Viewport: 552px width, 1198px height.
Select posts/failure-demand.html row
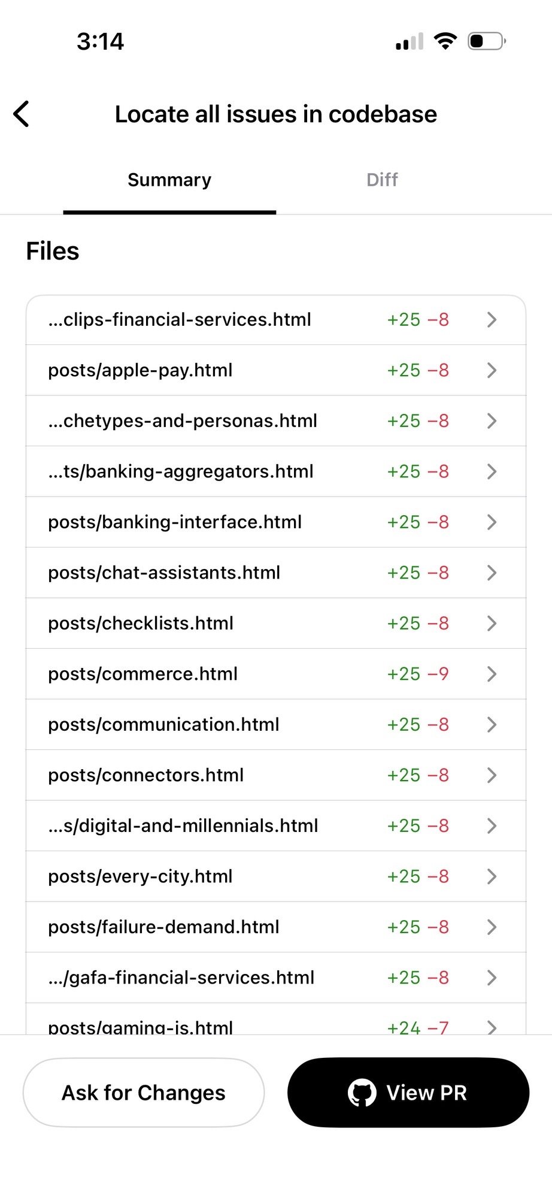(163, 927)
